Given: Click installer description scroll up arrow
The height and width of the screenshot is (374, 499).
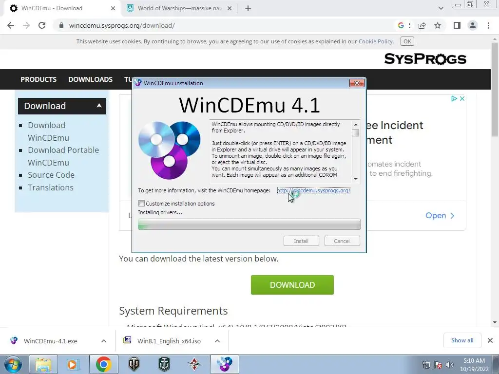Looking at the screenshot, I should point(356,124).
